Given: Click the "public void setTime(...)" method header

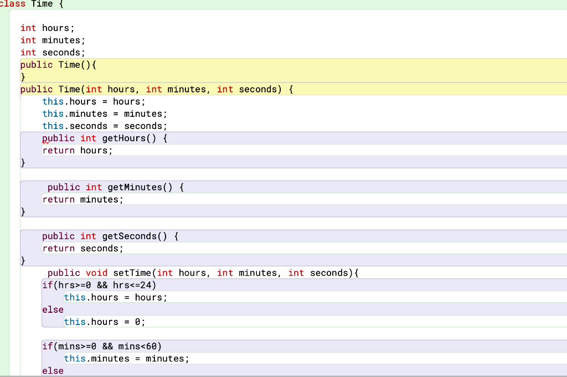Looking at the screenshot, I should (x=203, y=273).
